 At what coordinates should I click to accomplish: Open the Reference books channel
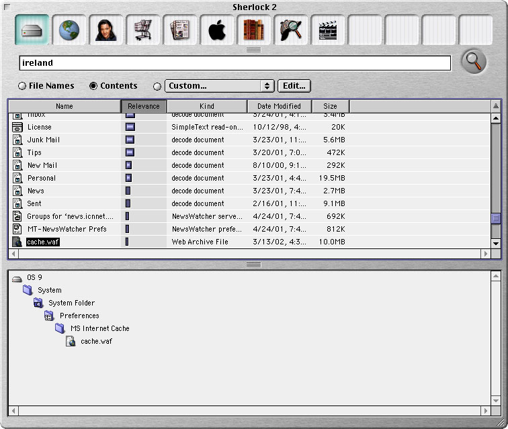coord(254,30)
